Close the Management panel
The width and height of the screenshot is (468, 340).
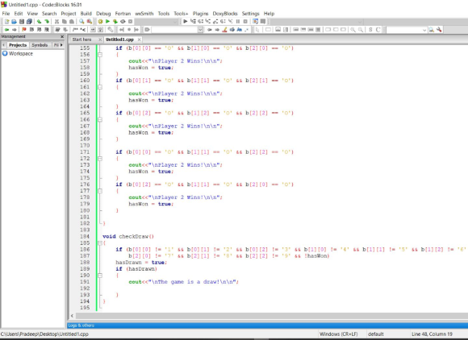tap(62, 36)
